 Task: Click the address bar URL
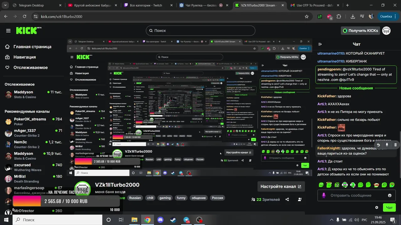pyautogui.click(x=61, y=17)
